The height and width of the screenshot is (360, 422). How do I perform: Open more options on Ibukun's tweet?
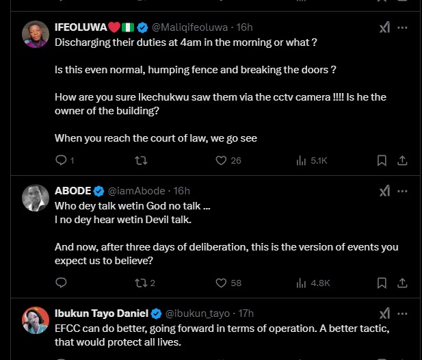point(403,313)
